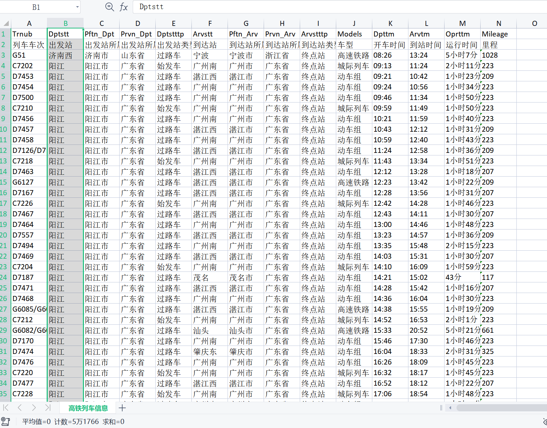Screen dimensions: 547x428
Task: Select the 里程 cell
Action: click(498, 45)
